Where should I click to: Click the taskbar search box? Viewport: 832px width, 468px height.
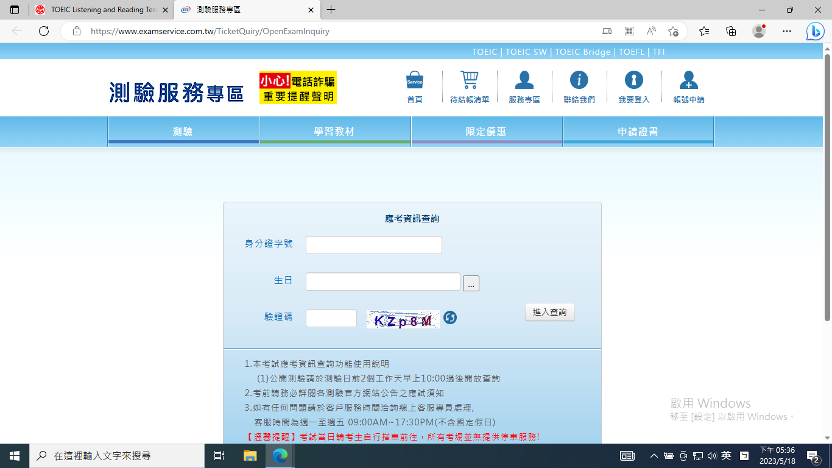[x=117, y=456]
